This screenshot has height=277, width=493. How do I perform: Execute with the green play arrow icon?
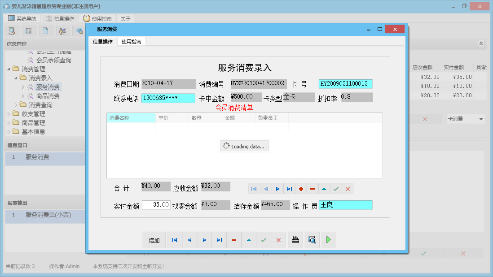pyautogui.click(x=328, y=240)
